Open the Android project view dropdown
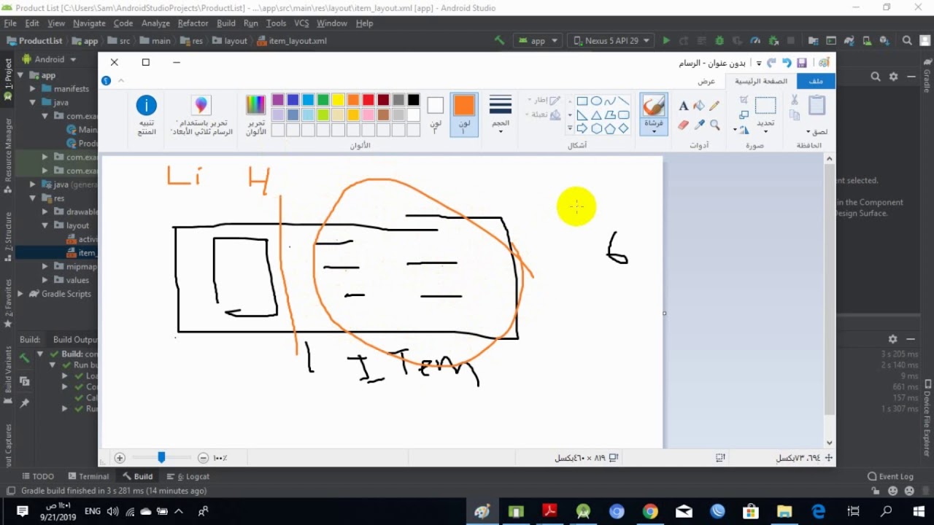Image resolution: width=934 pixels, height=525 pixels. tap(50, 59)
